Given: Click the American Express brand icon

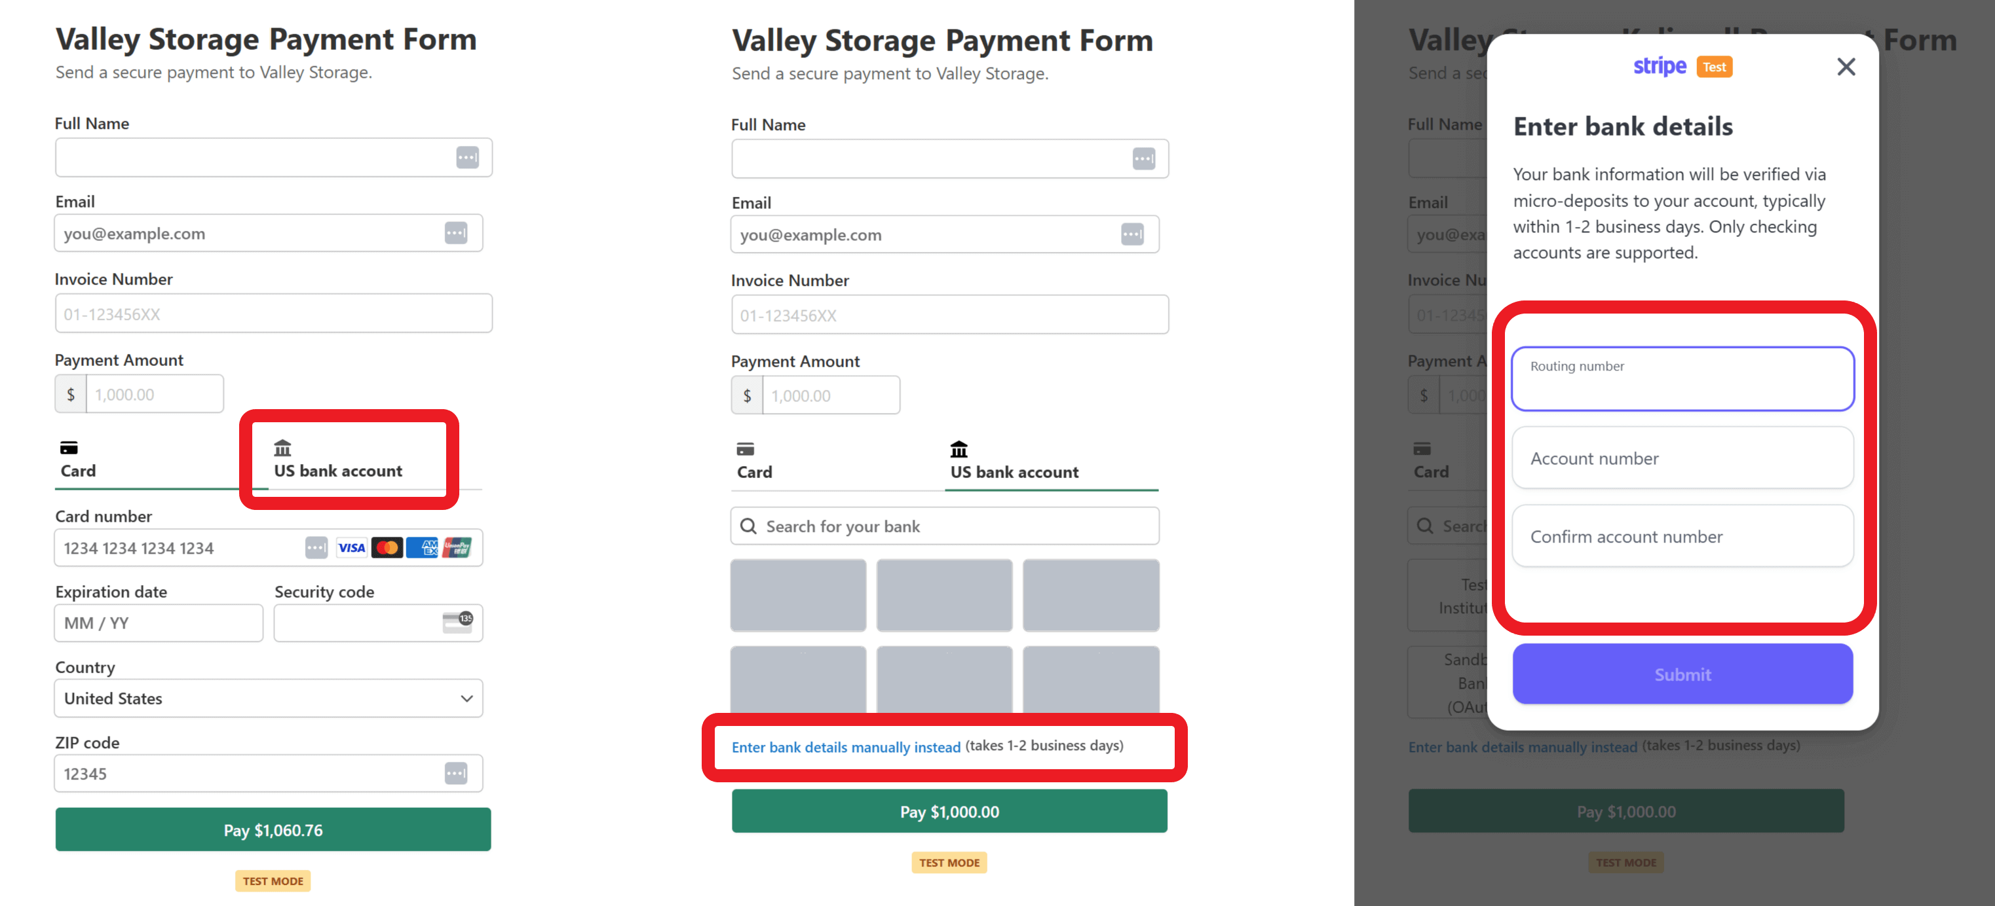Looking at the screenshot, I should tap(422, 548).
